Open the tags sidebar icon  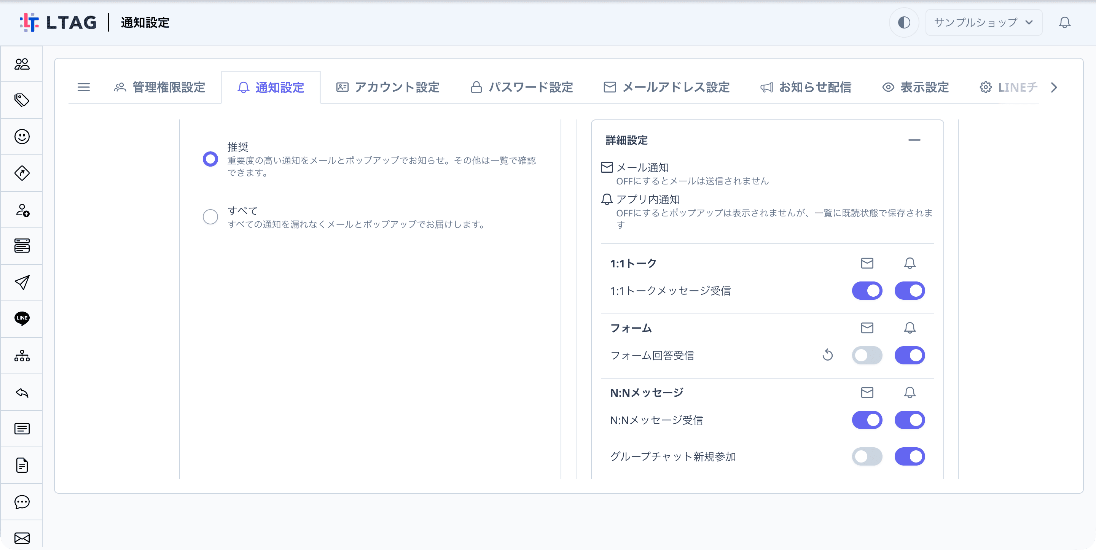(22, 100)
